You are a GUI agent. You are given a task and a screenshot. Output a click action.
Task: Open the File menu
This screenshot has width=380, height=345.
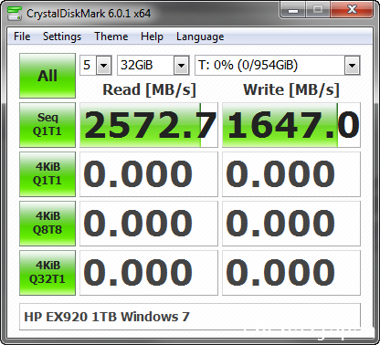click(22, 37)
